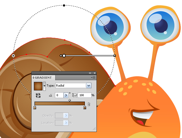Close the Gradient panel
This screenshot has height=138, width=182.
[x=95, y=73]
